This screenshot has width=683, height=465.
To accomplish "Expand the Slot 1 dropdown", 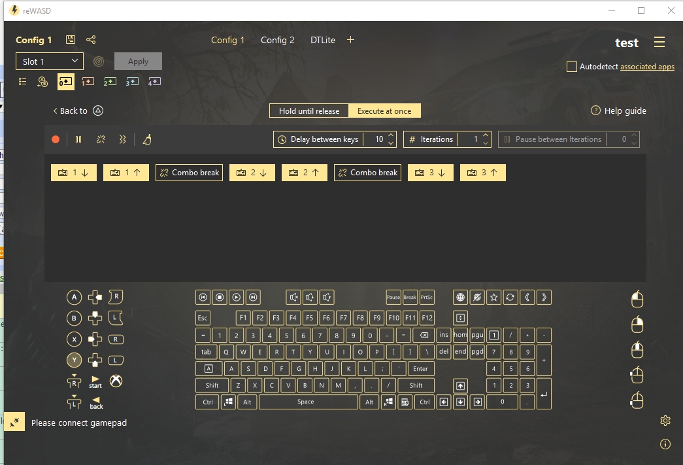I will pyautogui.click(x=50, y=61).
